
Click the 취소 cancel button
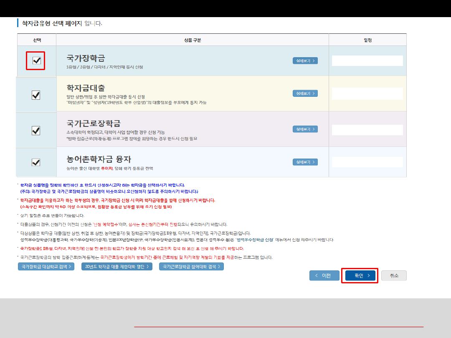[x=394, y=276]
